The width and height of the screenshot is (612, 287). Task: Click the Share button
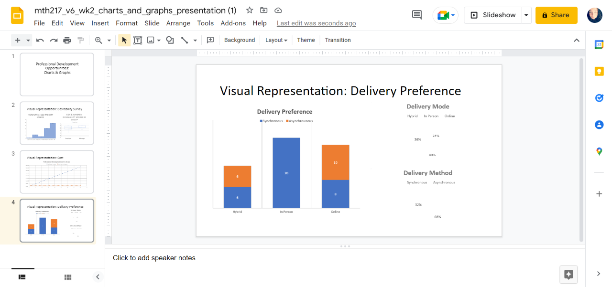556,15
